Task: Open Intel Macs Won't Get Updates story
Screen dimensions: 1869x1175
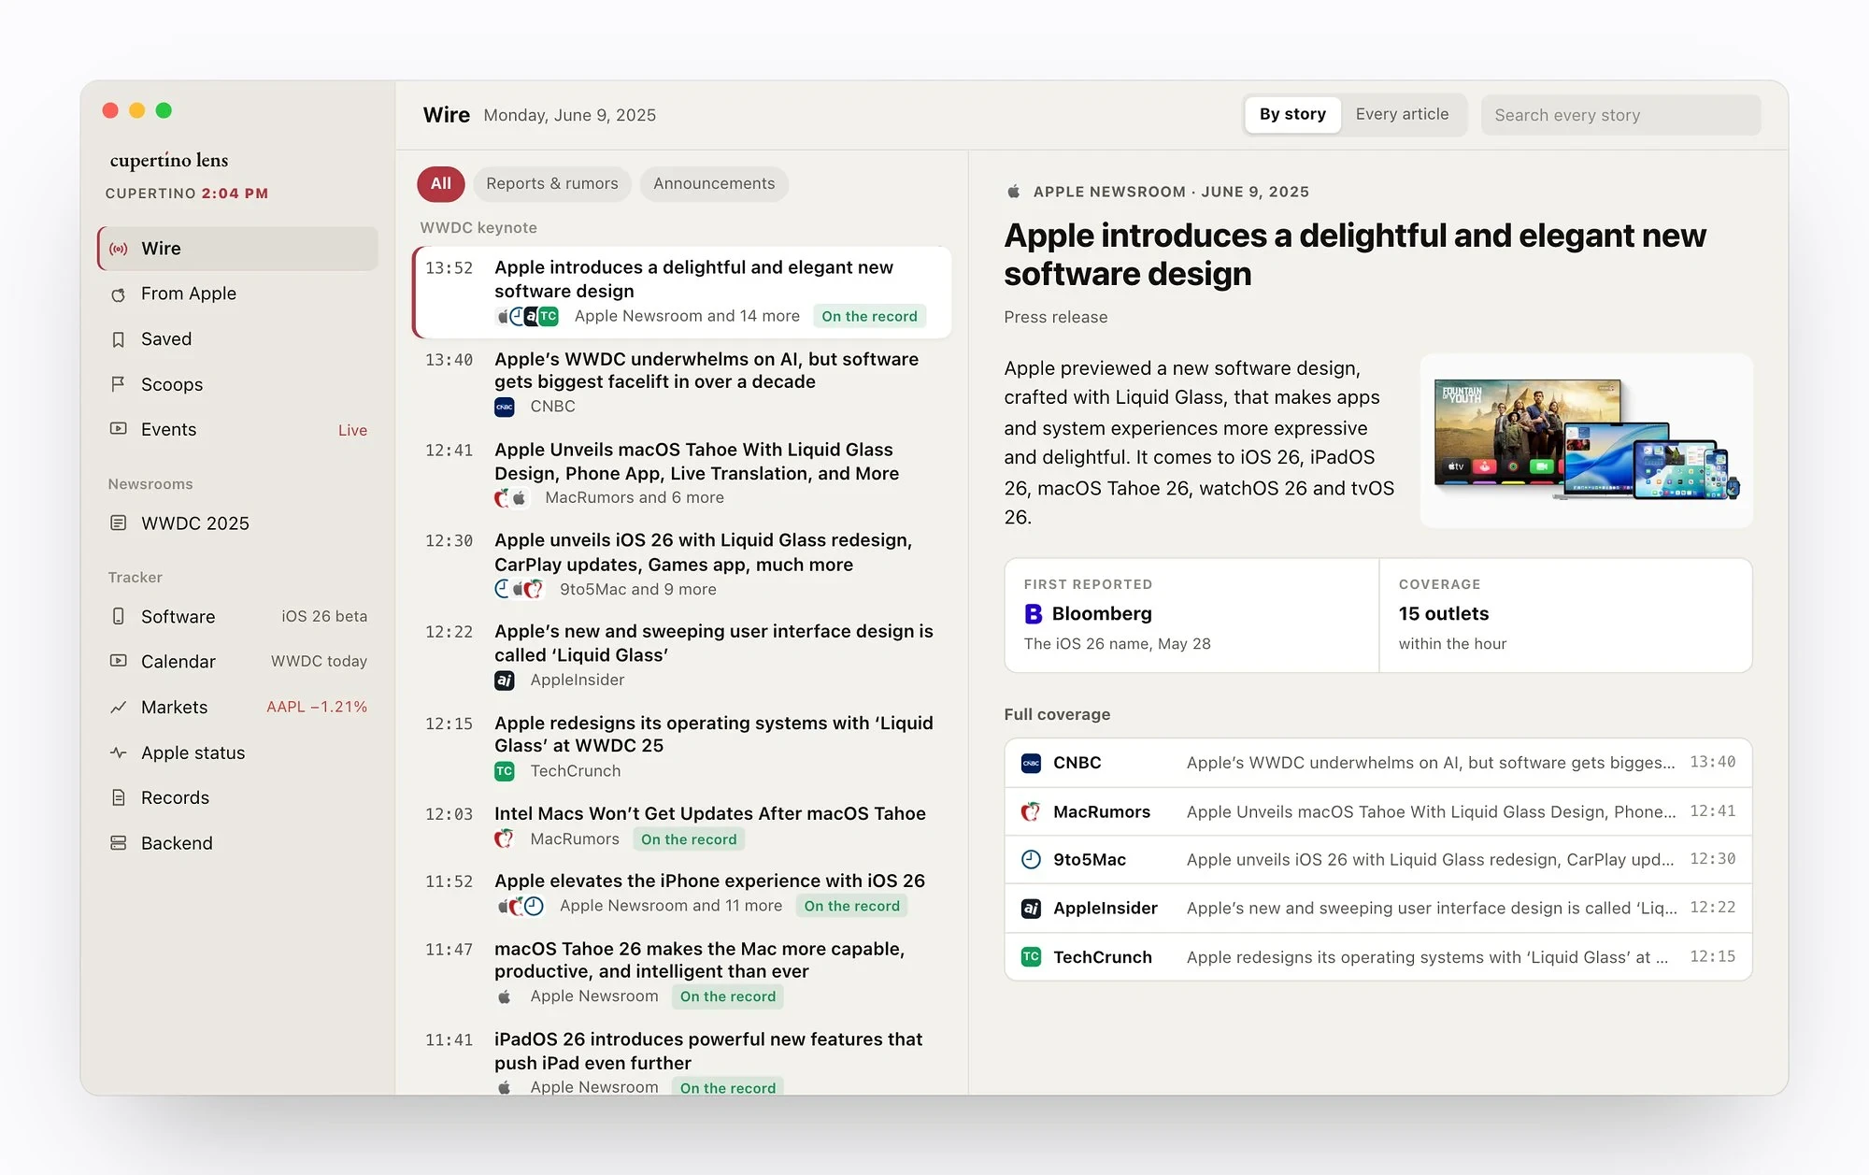Action: pyautogui.click(x=682, y=825)
